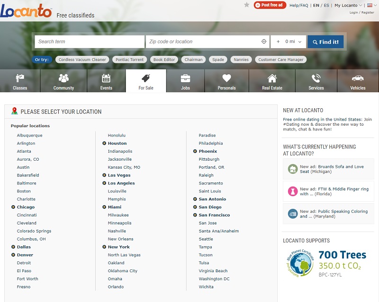Open the Real Estate category
379x302 pixels.
coord(272,81)
